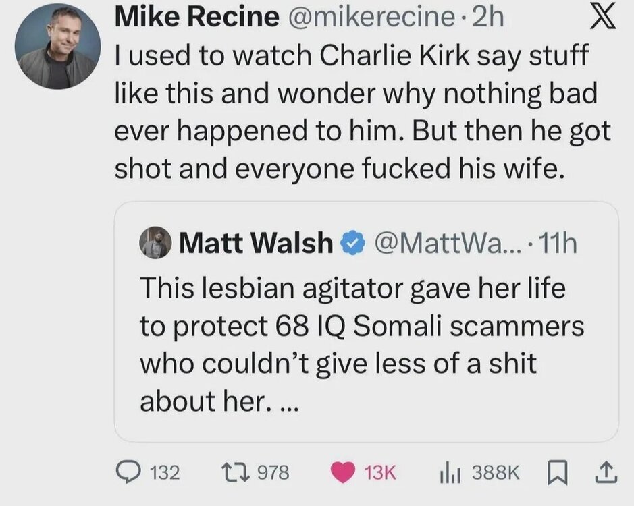
Task: Open the Mike Recine display name link
Action: pos(196,18)
